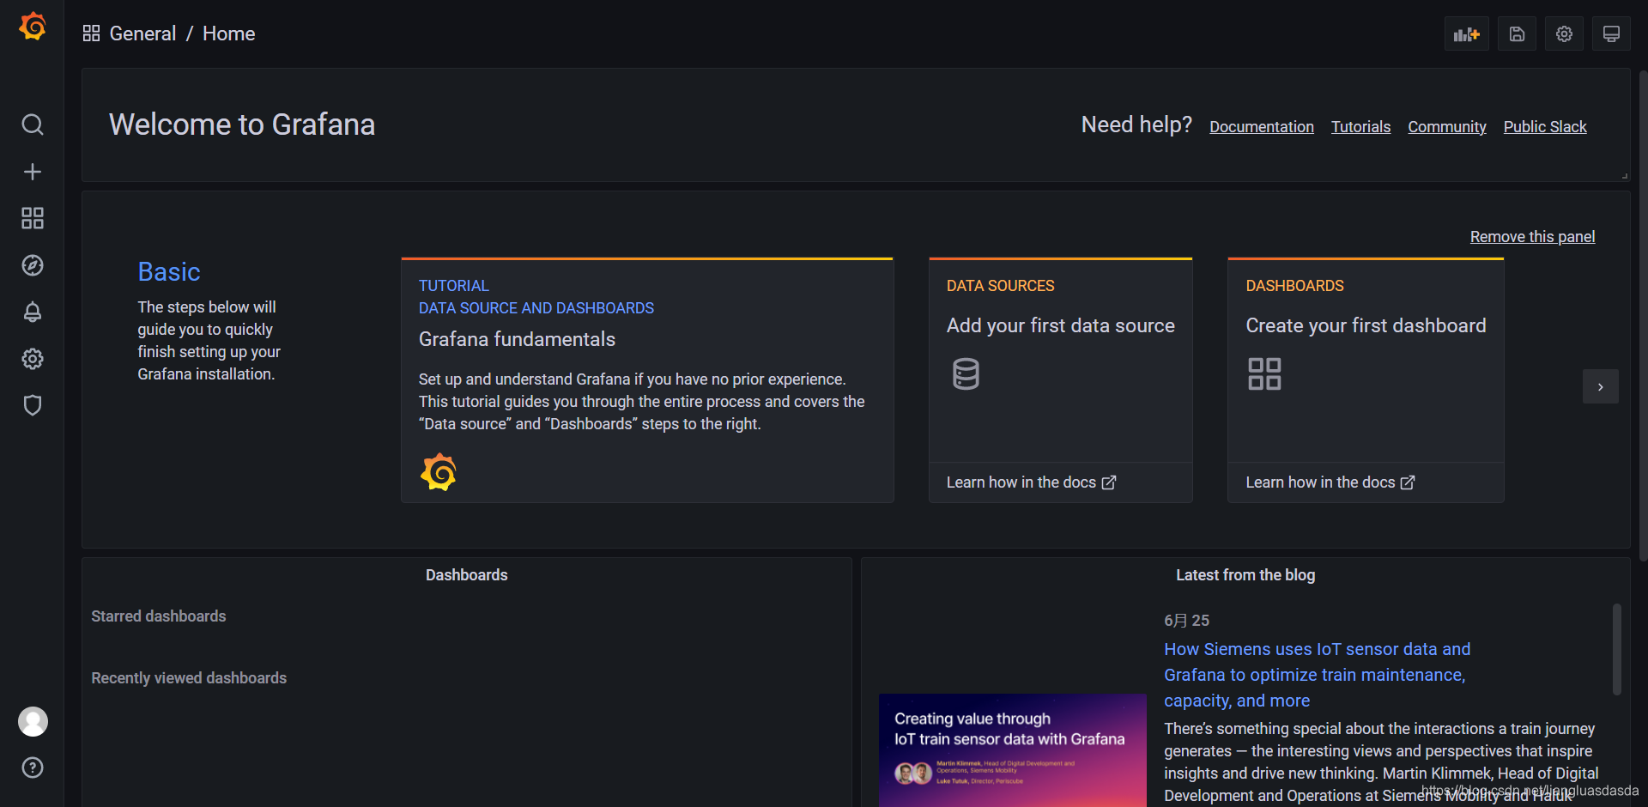Screen dimensions: 1648x807
Task: Click the Grafana logo in tutorial card
Action: tap(439, 471)
